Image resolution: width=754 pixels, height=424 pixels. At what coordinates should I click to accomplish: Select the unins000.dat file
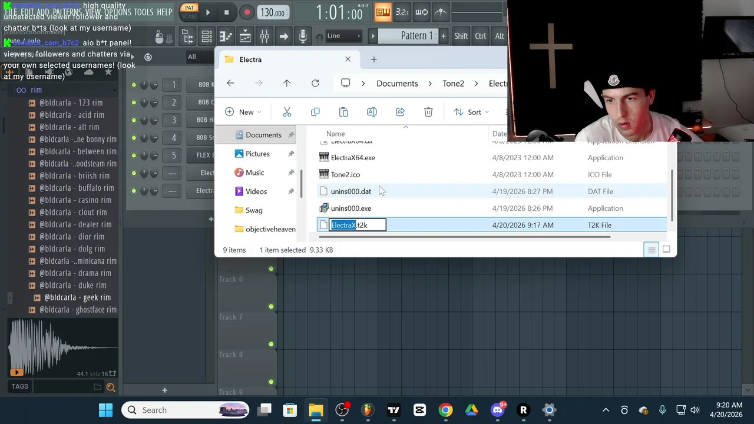point(351,191)
